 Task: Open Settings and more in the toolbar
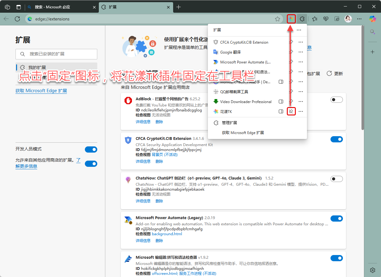(x=359, y=19)
